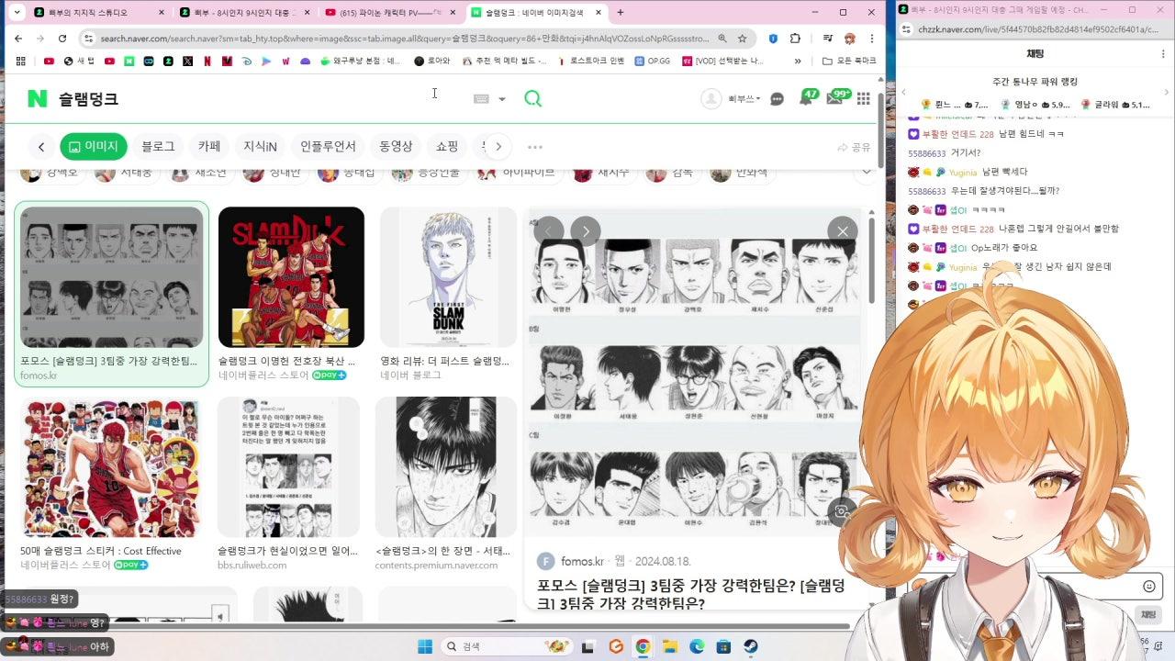Click the bbs.ruliweb.com source link

click(252, 566)
